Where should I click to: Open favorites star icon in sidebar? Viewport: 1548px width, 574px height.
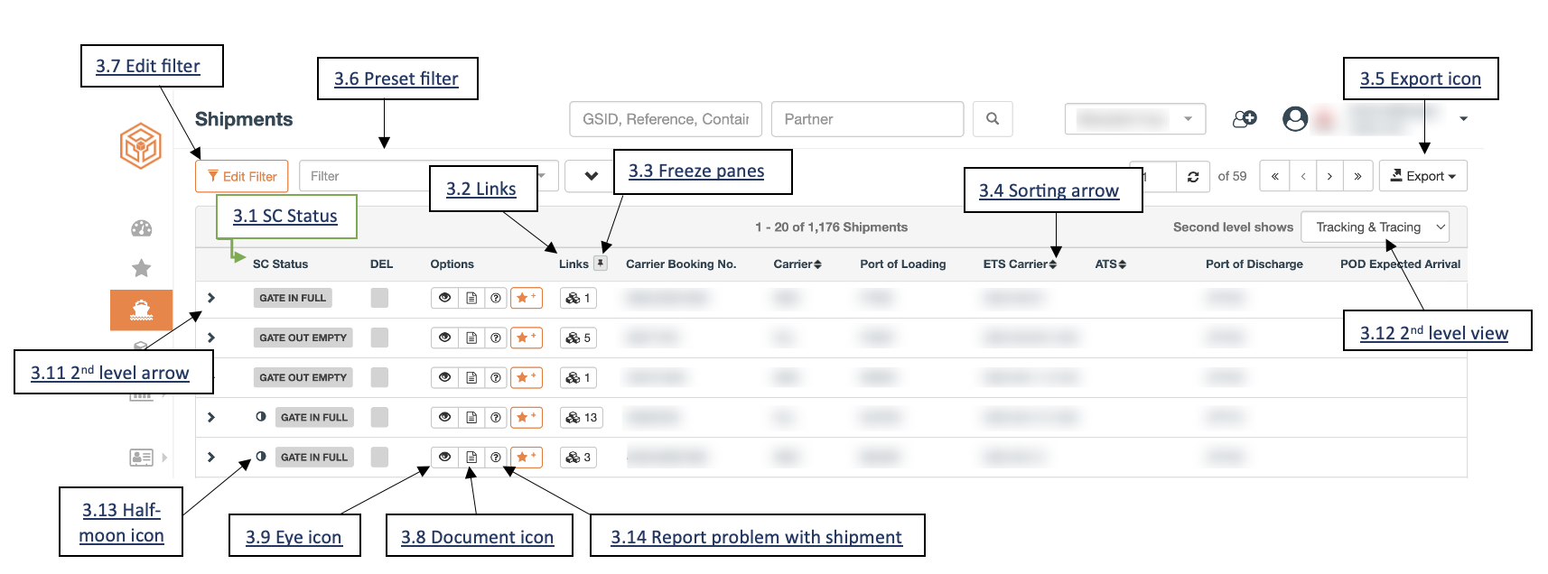click(142, 268)
